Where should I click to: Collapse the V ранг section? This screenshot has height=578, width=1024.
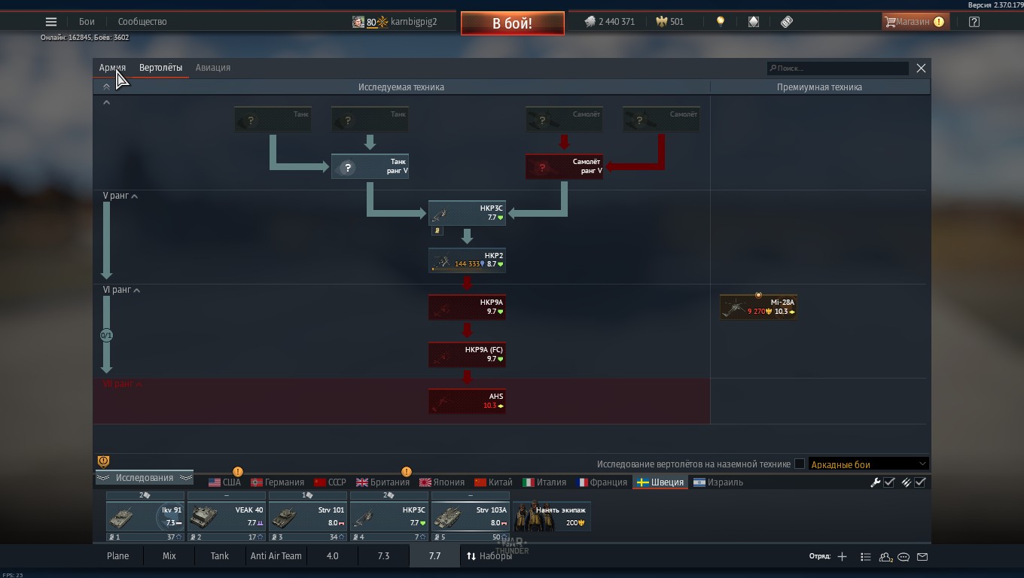(120, 196)
